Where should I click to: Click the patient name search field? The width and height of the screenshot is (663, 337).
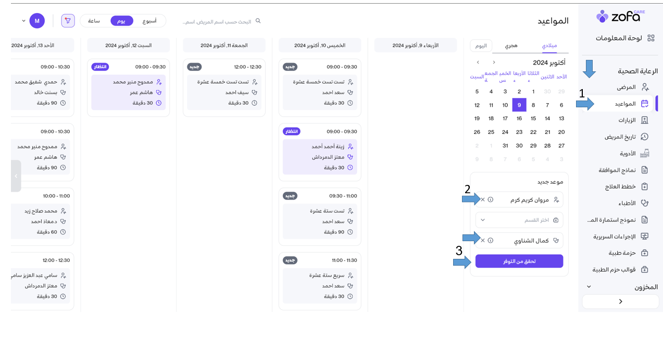(219, 22)
